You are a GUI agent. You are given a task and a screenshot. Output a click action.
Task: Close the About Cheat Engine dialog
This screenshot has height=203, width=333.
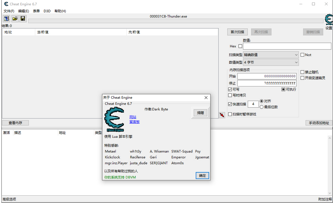pyautogui.click(x=206, y=97)
